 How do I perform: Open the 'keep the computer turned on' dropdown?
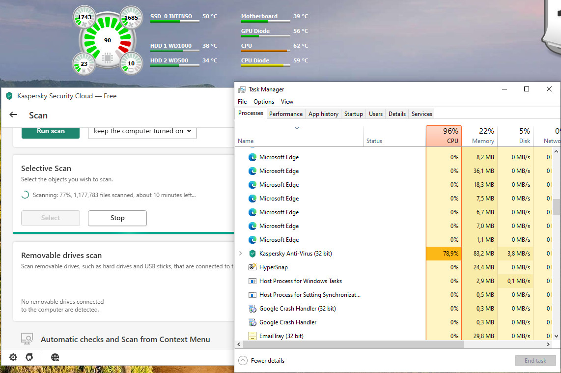pos(142,131)
